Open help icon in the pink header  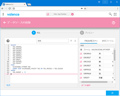click(x=113, y=23)
